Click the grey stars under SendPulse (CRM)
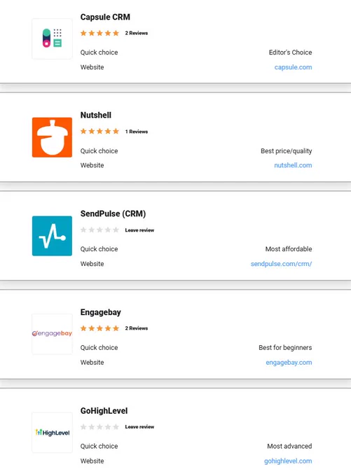 tap(99, 230)
